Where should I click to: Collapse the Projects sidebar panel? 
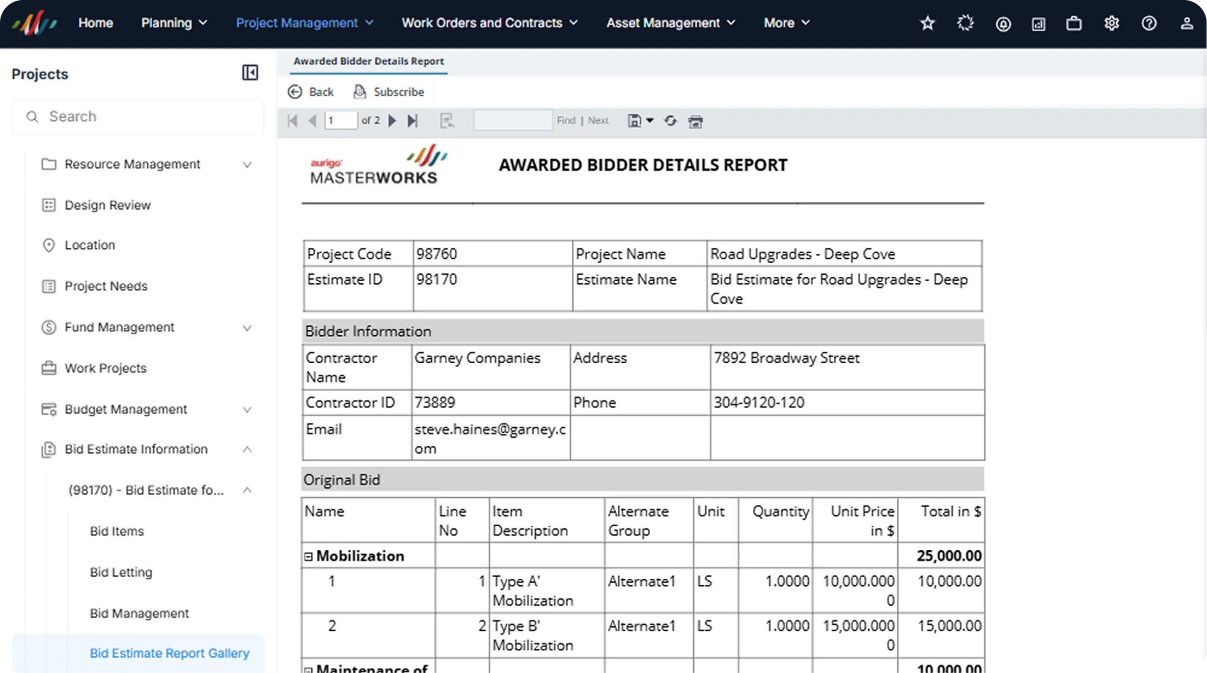[x=250, y=73]
